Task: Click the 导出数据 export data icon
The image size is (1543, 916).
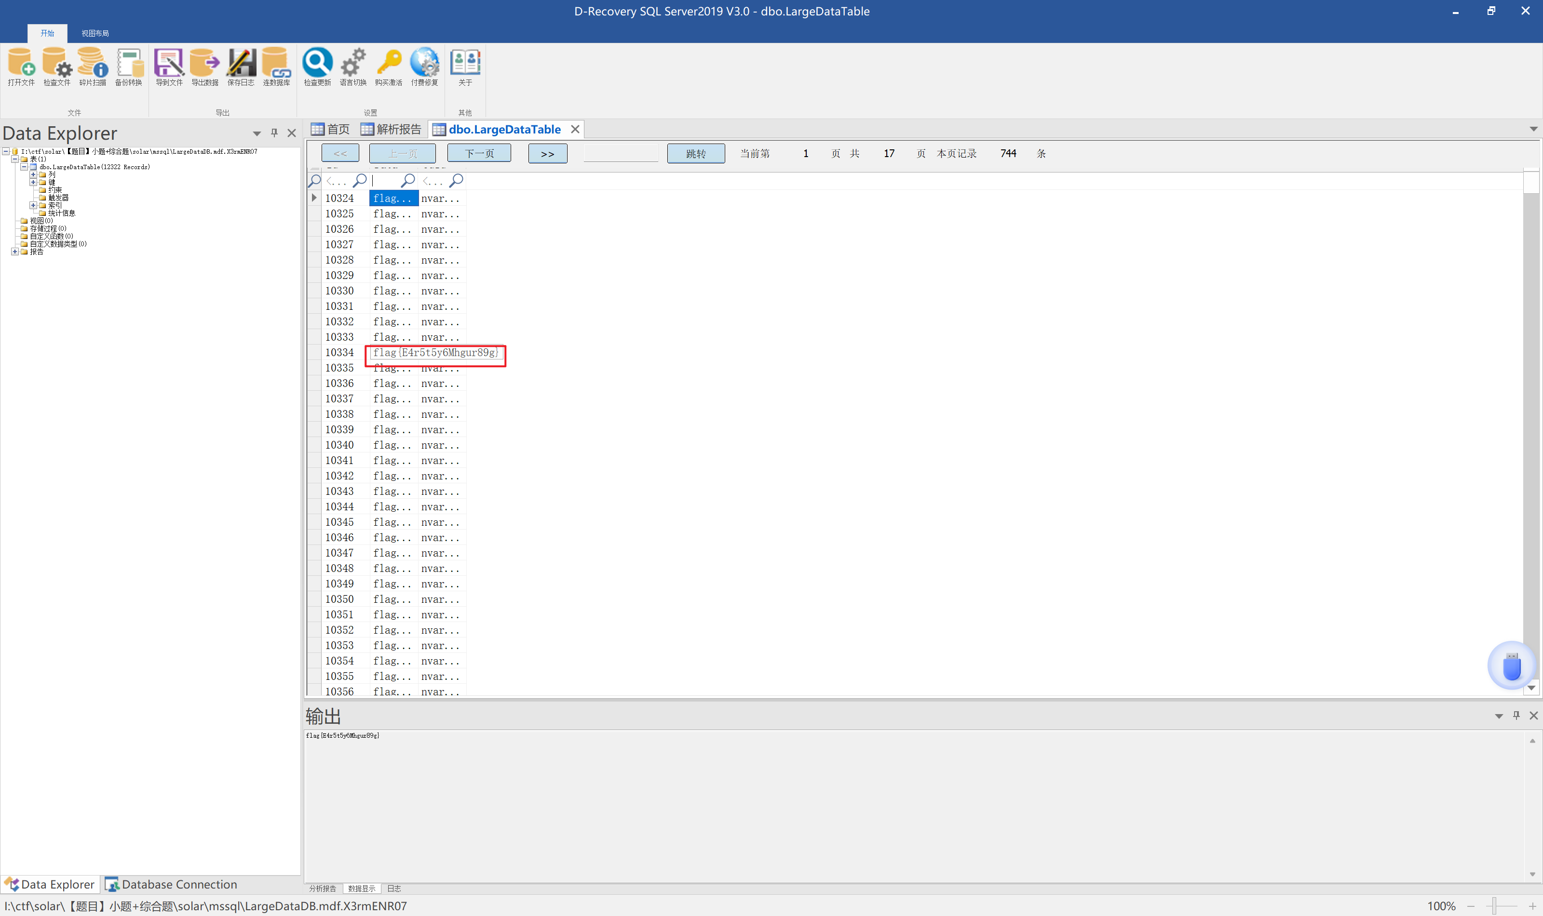Action: [204, 64]
